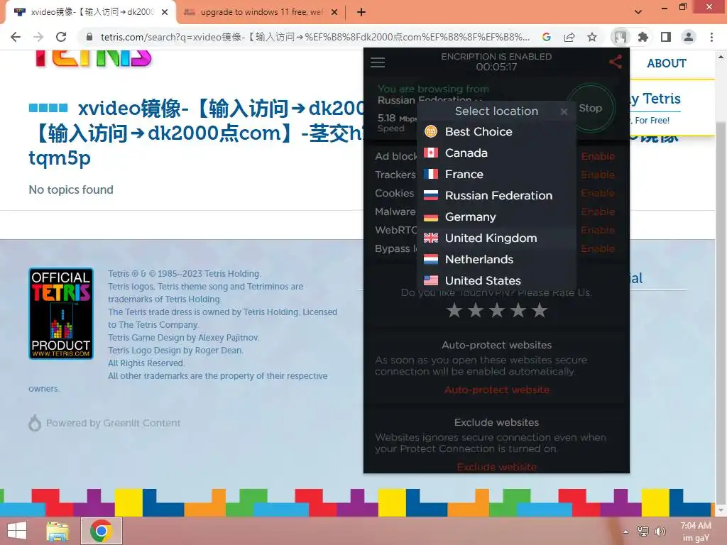Rate Touch VPN three stars
The height and width of the screenshot is (545, 727).
[x=497, y=311]
